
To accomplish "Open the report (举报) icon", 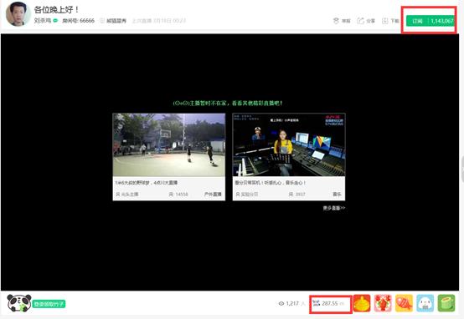I will 336,21.
